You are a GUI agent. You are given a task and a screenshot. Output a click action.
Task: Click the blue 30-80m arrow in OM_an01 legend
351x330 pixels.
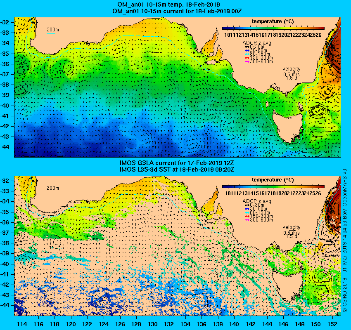coord(247,50)
